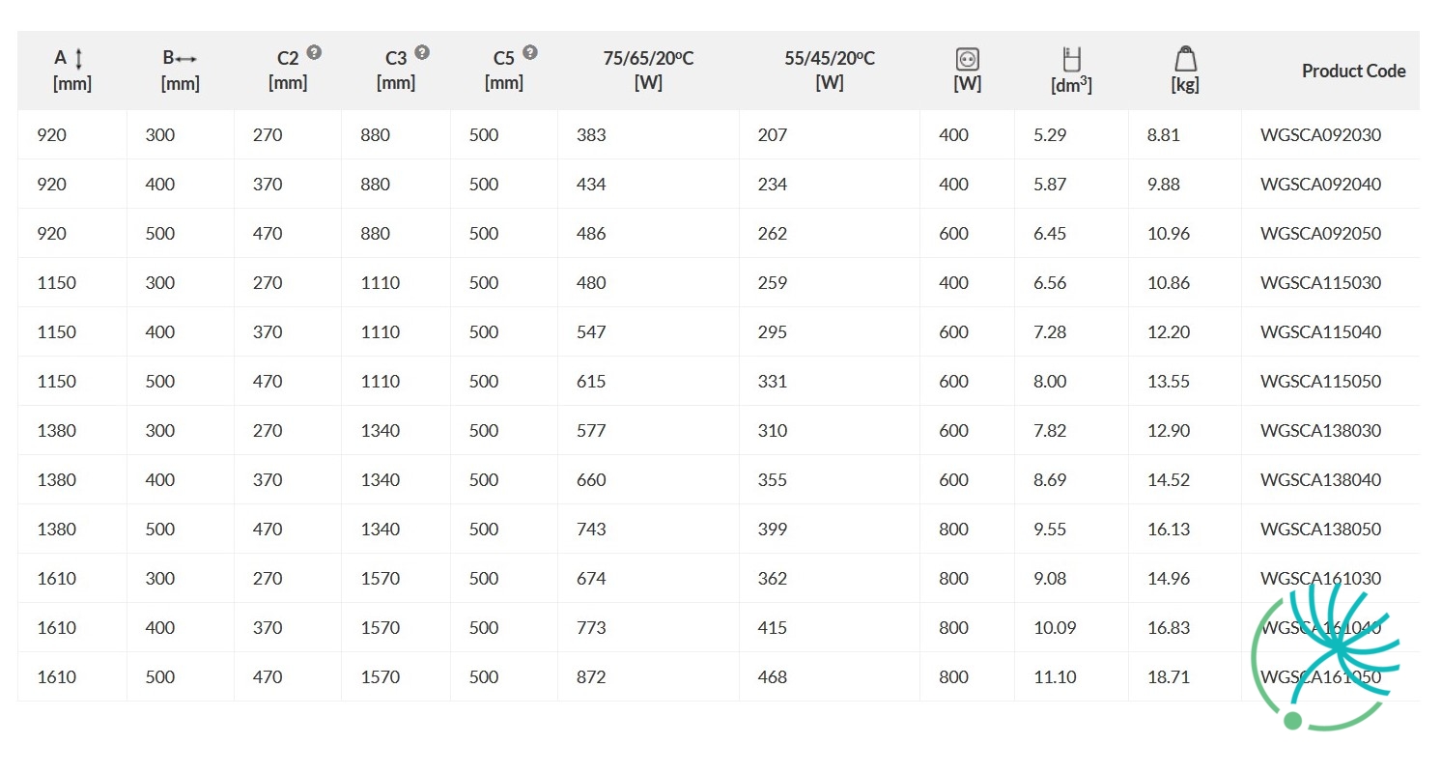Click the height arrow icon beside A
Viewport: 1441px width, 774px height.
78,60
